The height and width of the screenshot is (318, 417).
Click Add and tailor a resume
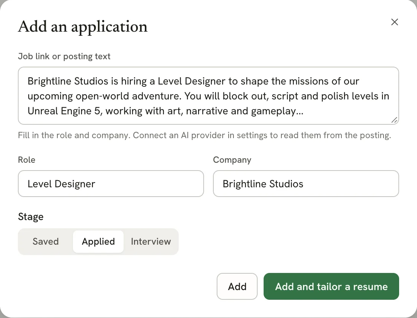click(x=331, y=286)
